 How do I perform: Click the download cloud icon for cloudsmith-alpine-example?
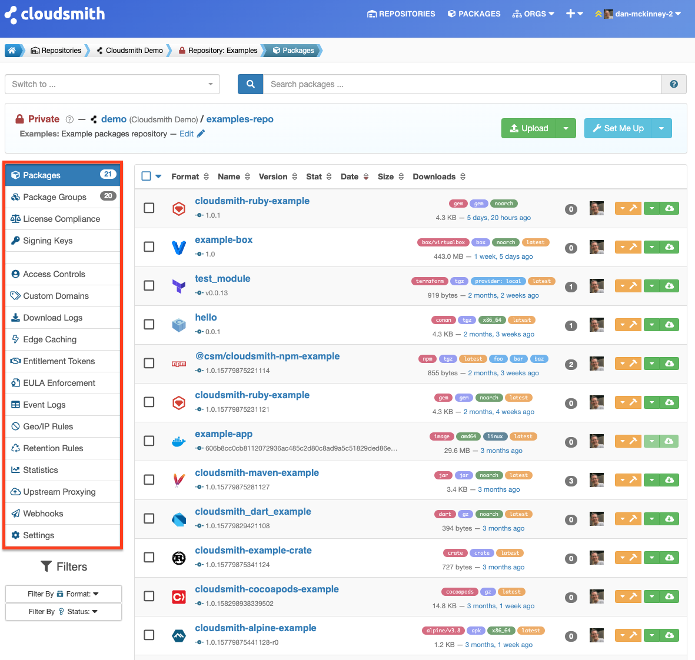(669, 636)
